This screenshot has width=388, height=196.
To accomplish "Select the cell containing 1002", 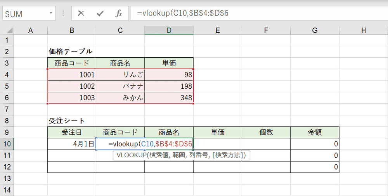I will pos(72,86).
